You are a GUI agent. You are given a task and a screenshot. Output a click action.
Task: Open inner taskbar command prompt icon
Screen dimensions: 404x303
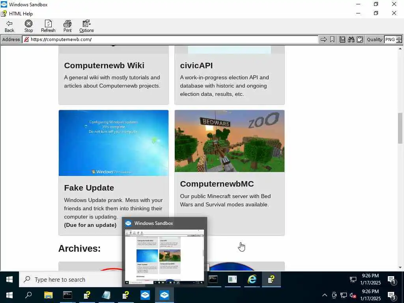[213, 279]
